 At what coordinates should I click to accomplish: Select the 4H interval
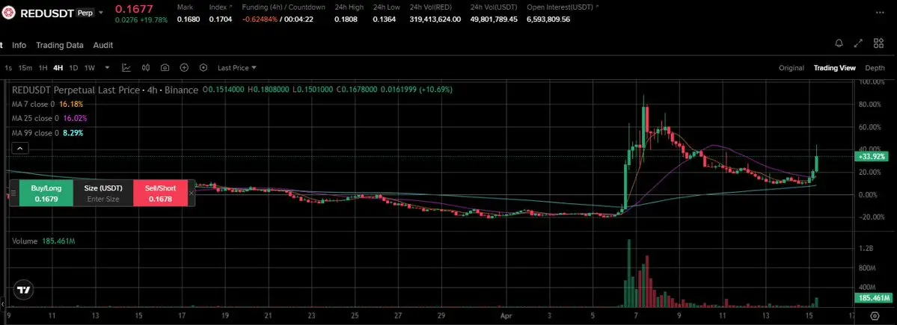click(58, 67)
